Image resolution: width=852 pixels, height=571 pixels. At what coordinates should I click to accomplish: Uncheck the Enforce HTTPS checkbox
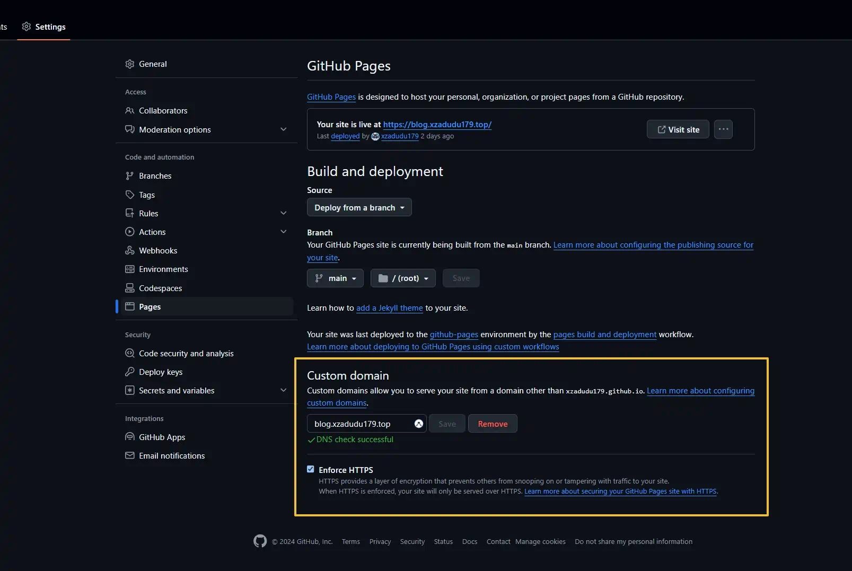(311, 469)
